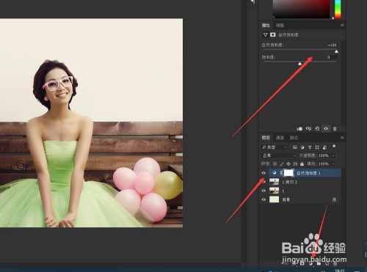Toggle layer filtering on/off switch
The width and height of the screenshot is (367, 272).
[x=334, y=147]
